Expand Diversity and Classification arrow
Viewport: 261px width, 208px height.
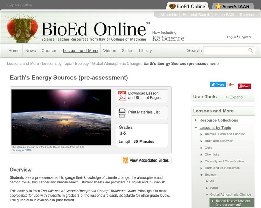(x=201, y=162)
